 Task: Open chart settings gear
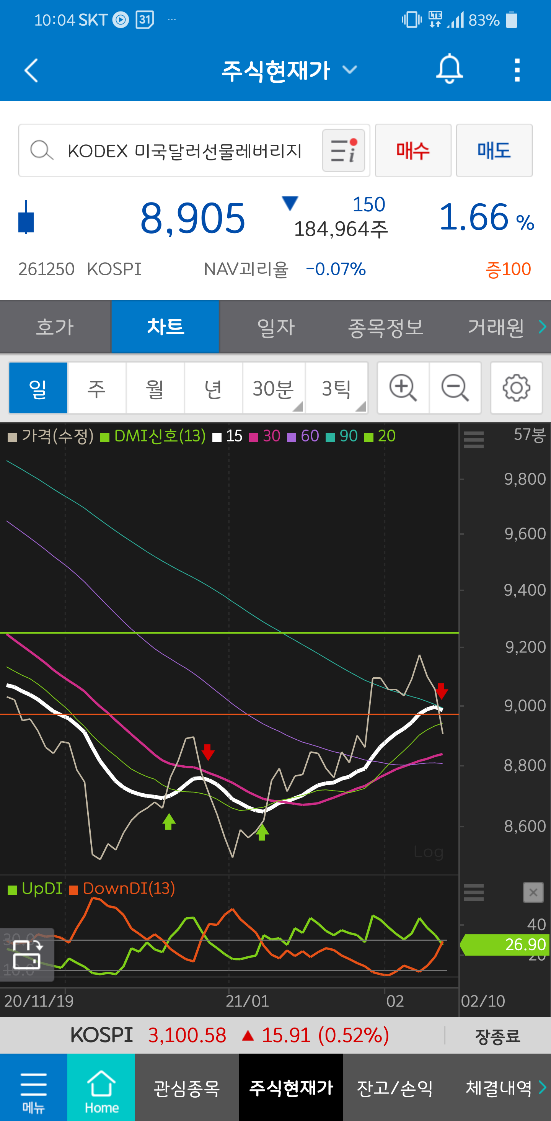point(516,387)
